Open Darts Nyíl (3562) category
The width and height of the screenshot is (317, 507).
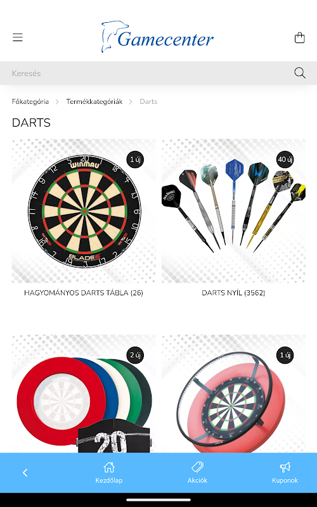pyautogui.click(x=233, y=293)
